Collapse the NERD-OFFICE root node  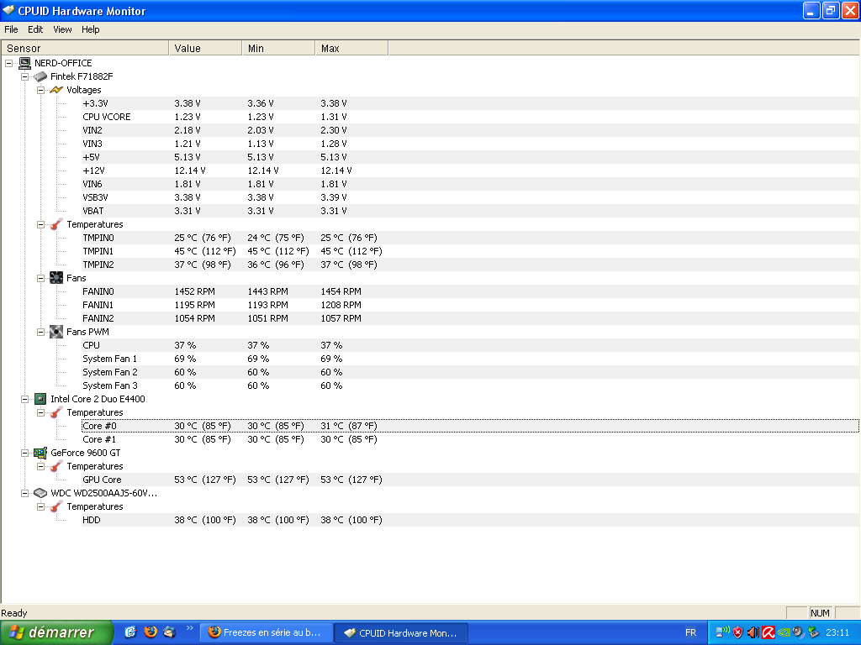pyautogui.click(x=8, y=63)
